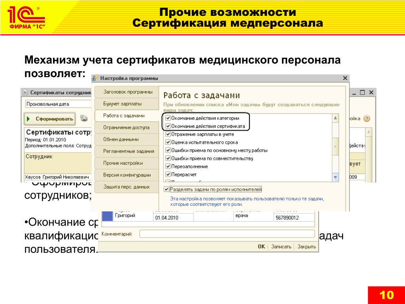Uncheck Окончание действия сертификата
This screenshot has width=405, height=304.
tap(168, 126)
